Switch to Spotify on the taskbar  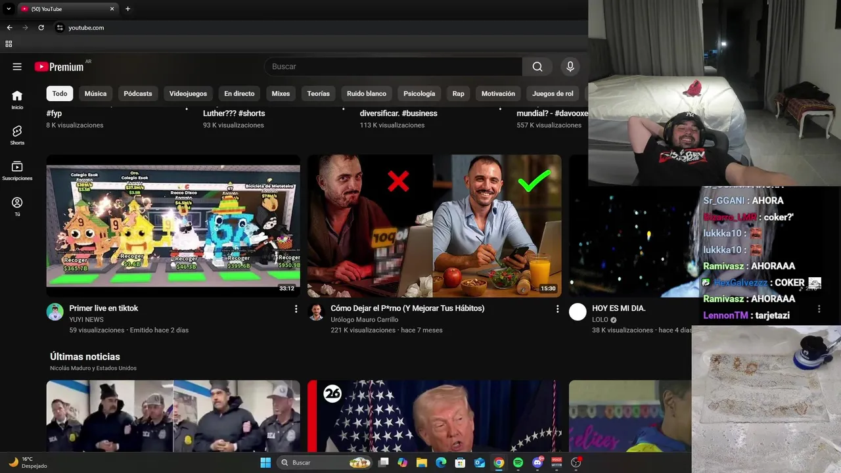[x=518, y=462]
